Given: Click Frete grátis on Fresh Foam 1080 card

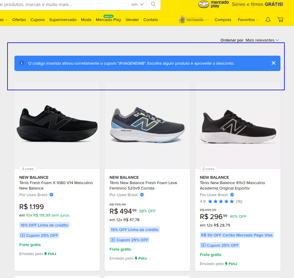Looking at the screenshot, I should point(30,245).
